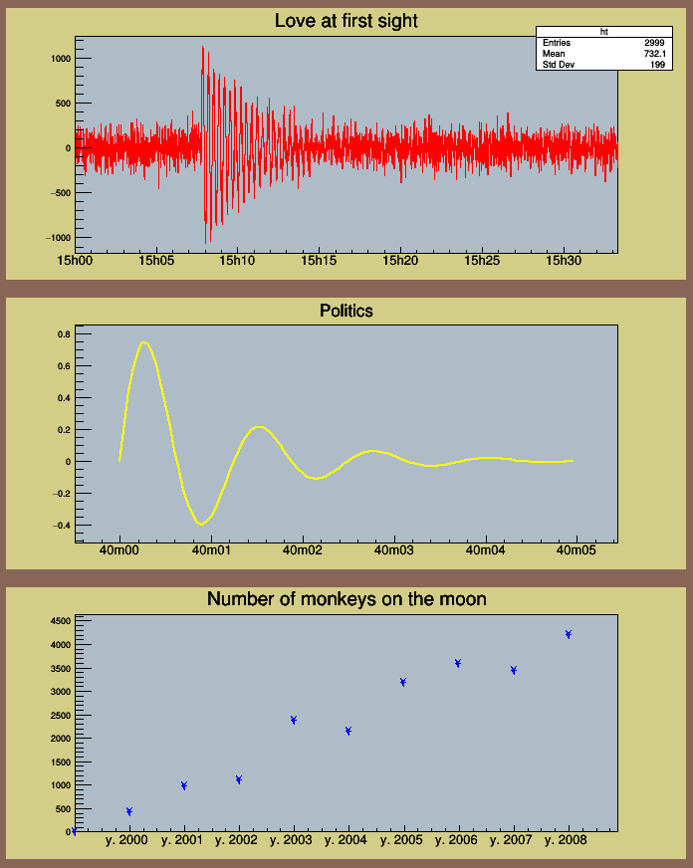Viewport: 693px width, 868px height.
Task: Click the 15h25 time axis label
Action: [482, 260]
